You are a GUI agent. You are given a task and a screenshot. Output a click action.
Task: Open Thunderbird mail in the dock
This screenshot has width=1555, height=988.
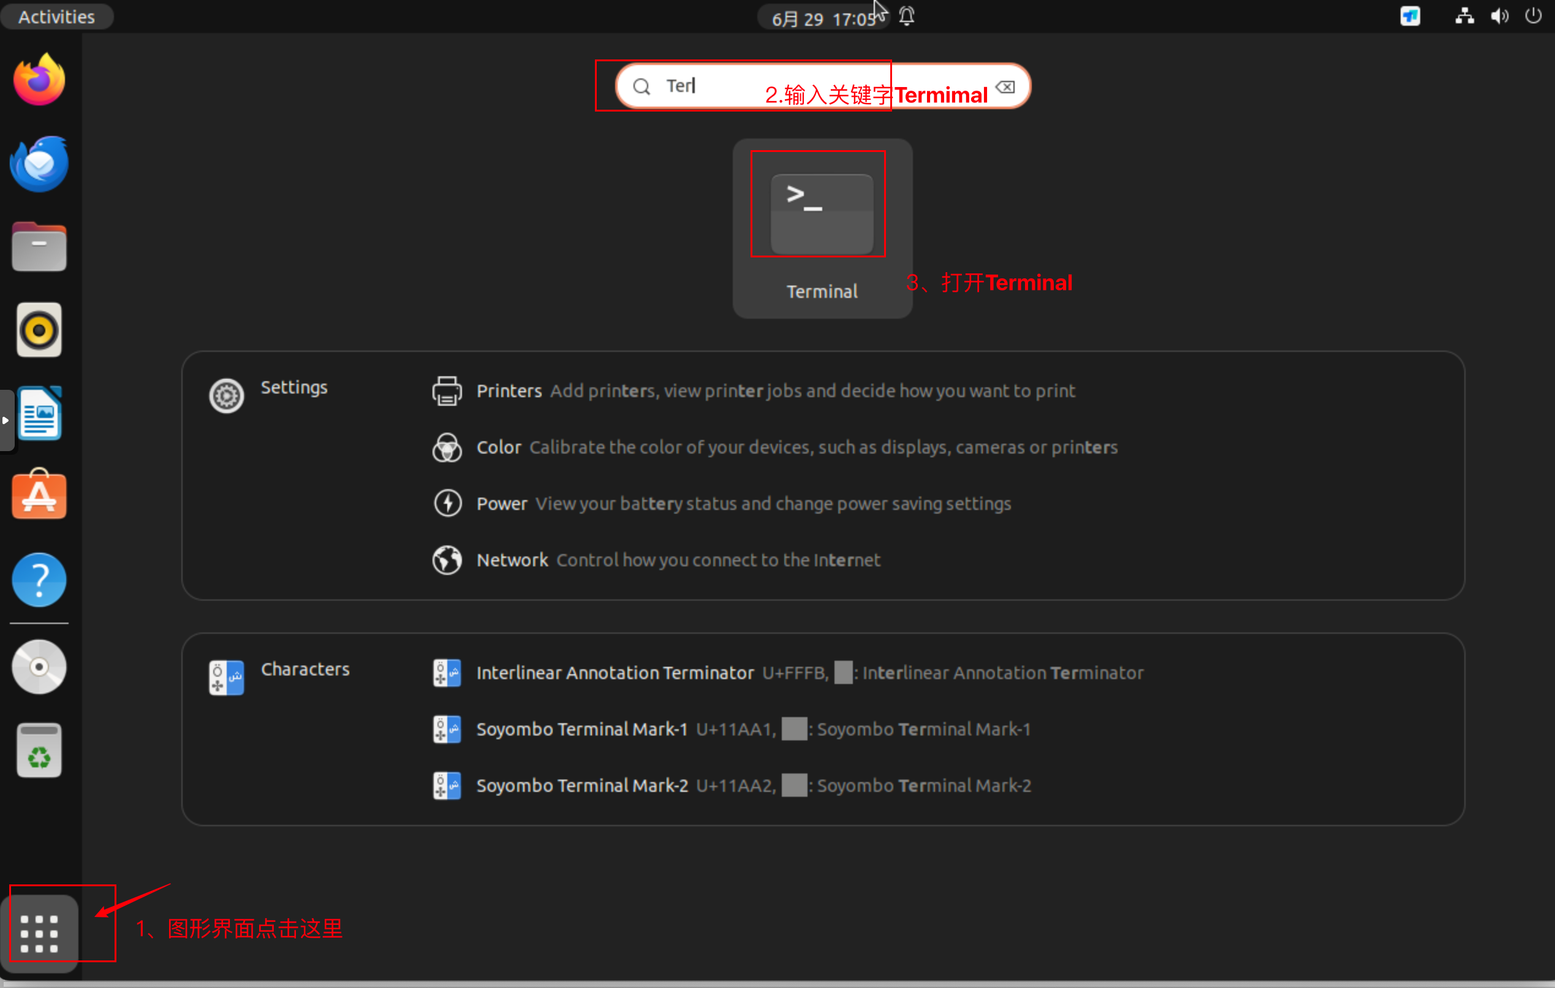coord(39,164)
